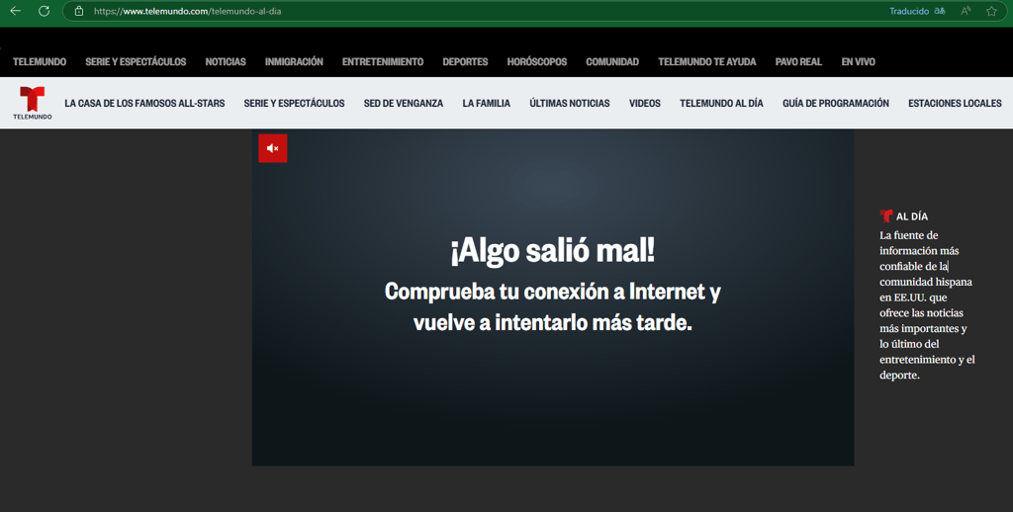Click the sidebar description paragraph text
This screenshot has height=512, width=1013.
click(x=927, y=304)
